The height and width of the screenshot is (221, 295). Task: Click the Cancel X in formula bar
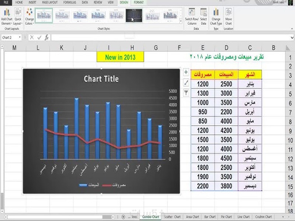click(x=32, y=38)
